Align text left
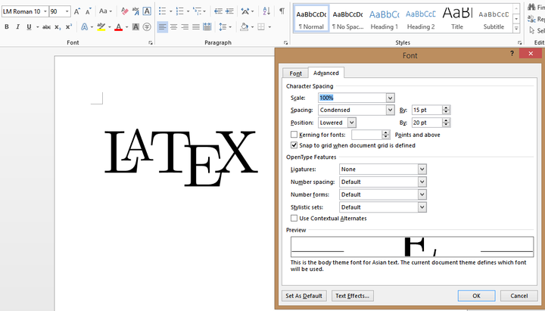 pos(162,26)
